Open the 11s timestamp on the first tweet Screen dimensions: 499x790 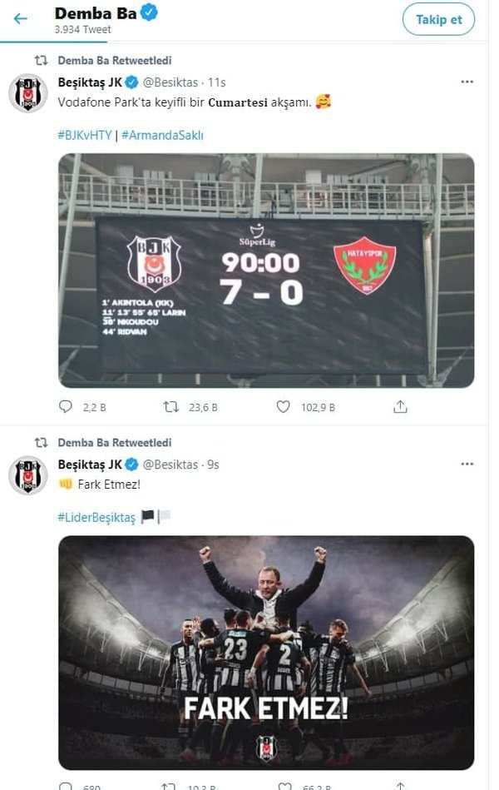[217, 82]
